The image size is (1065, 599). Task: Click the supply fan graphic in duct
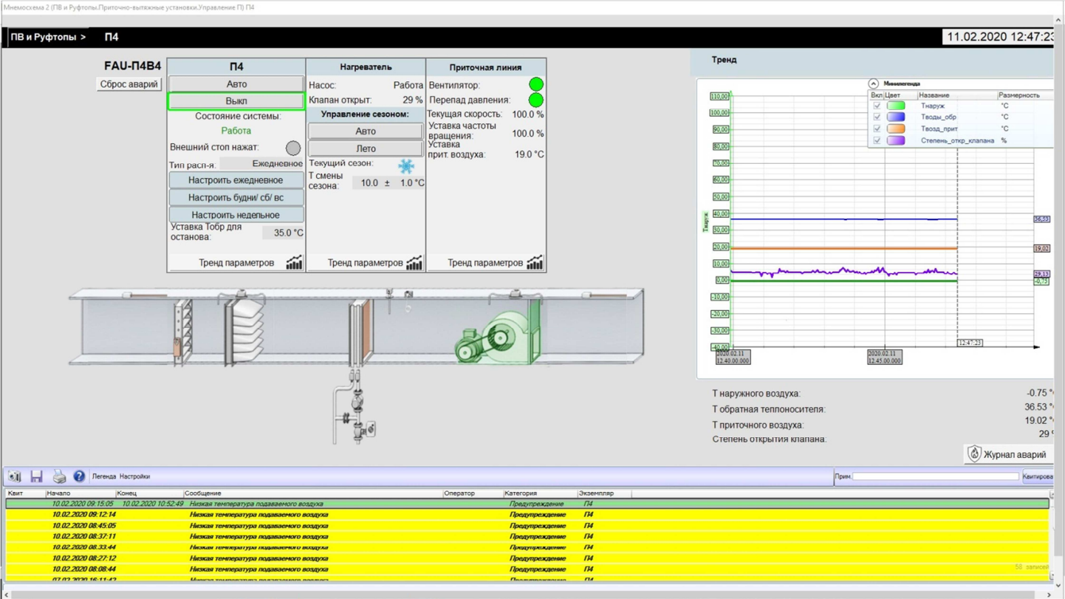click(x=499, y=338)
